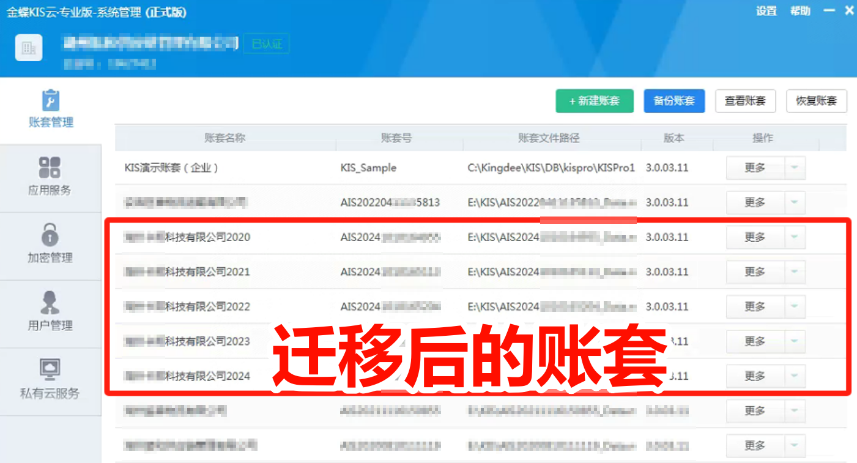The width and height of the screenshot is (857, 463).
Task: Click the company building icon in header
Action: pos(29,48)
